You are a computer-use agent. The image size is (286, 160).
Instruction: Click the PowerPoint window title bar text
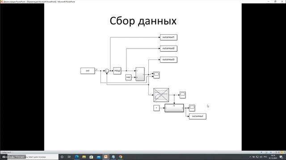pos(39,2)
